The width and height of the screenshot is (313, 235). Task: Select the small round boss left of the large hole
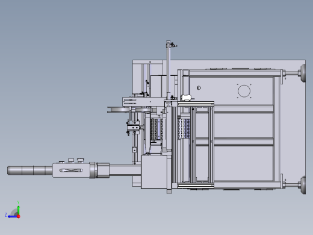[199, 88]
